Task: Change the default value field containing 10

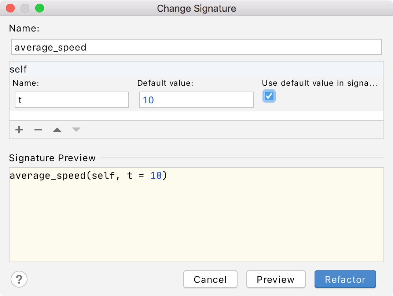Action: tap(196, 100)
